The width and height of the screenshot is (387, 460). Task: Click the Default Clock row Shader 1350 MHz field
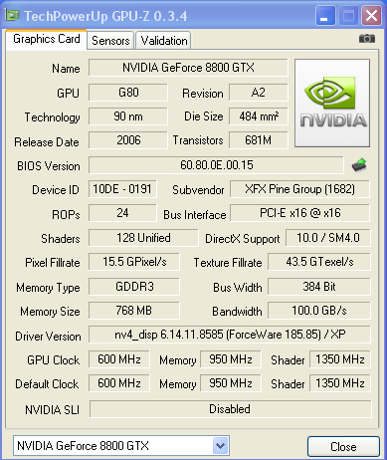[340, 383]
